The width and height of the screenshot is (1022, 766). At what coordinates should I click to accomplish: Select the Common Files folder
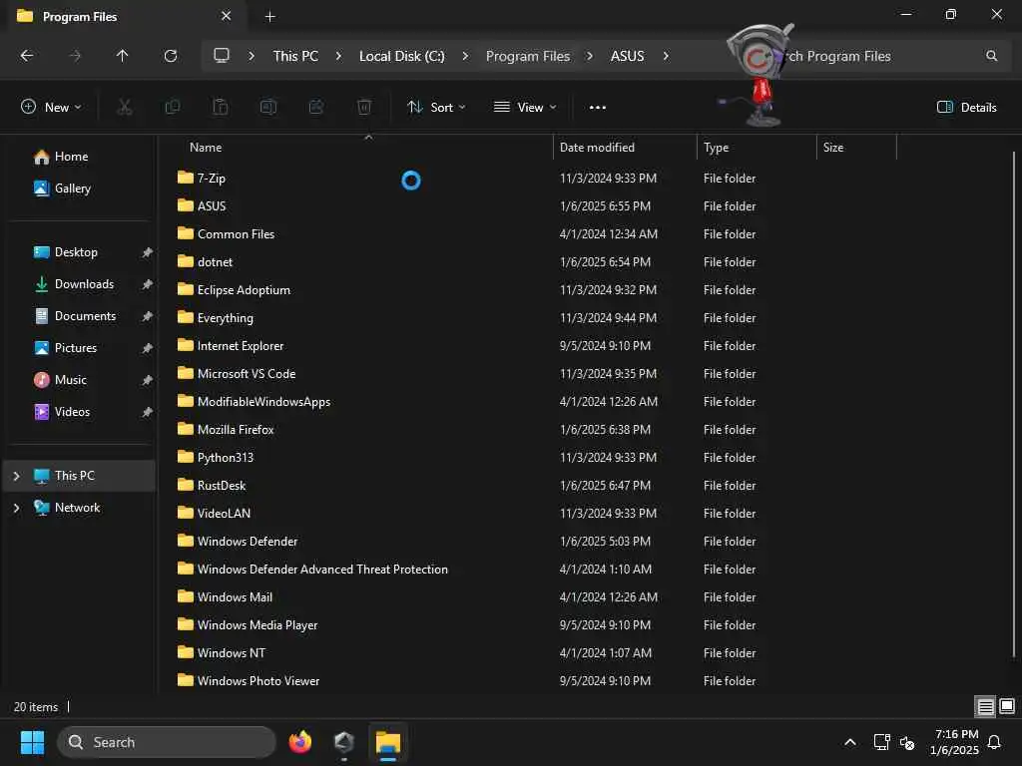(x=226, y=233)
